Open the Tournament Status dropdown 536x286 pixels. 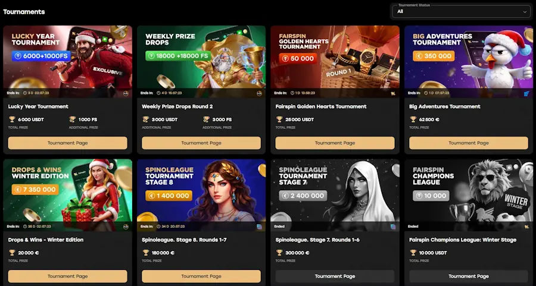(462, 11)
